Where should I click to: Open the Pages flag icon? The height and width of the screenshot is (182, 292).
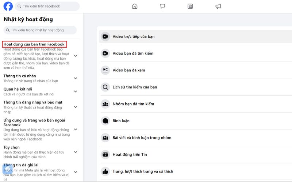(x=162, y=6)
